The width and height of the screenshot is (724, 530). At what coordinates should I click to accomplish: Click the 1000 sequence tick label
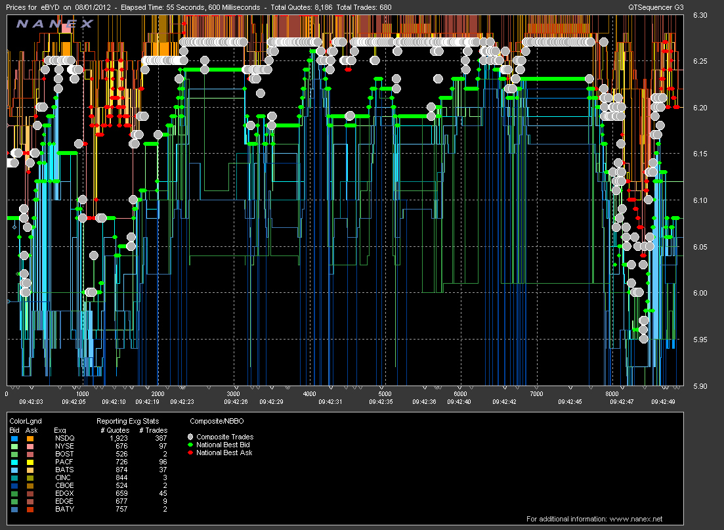(x=83, y=393)
